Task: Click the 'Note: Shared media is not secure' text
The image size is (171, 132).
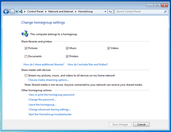Action: tap(84, 85)
